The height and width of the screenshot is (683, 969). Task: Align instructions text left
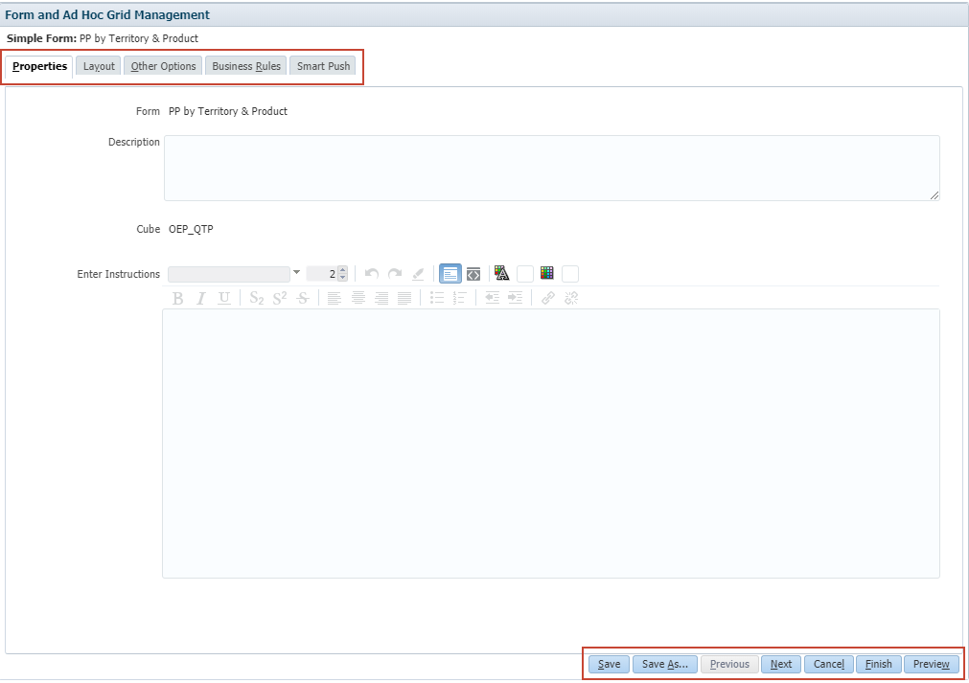coord(335,298)
